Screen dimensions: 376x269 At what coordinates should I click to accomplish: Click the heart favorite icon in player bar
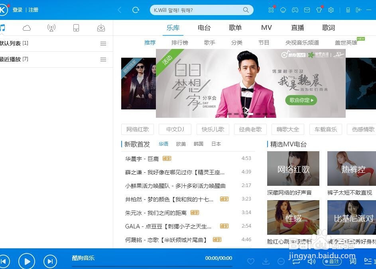tap(250, 261)
